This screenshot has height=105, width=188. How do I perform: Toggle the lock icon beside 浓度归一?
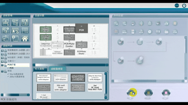click(x=5, y=62)
